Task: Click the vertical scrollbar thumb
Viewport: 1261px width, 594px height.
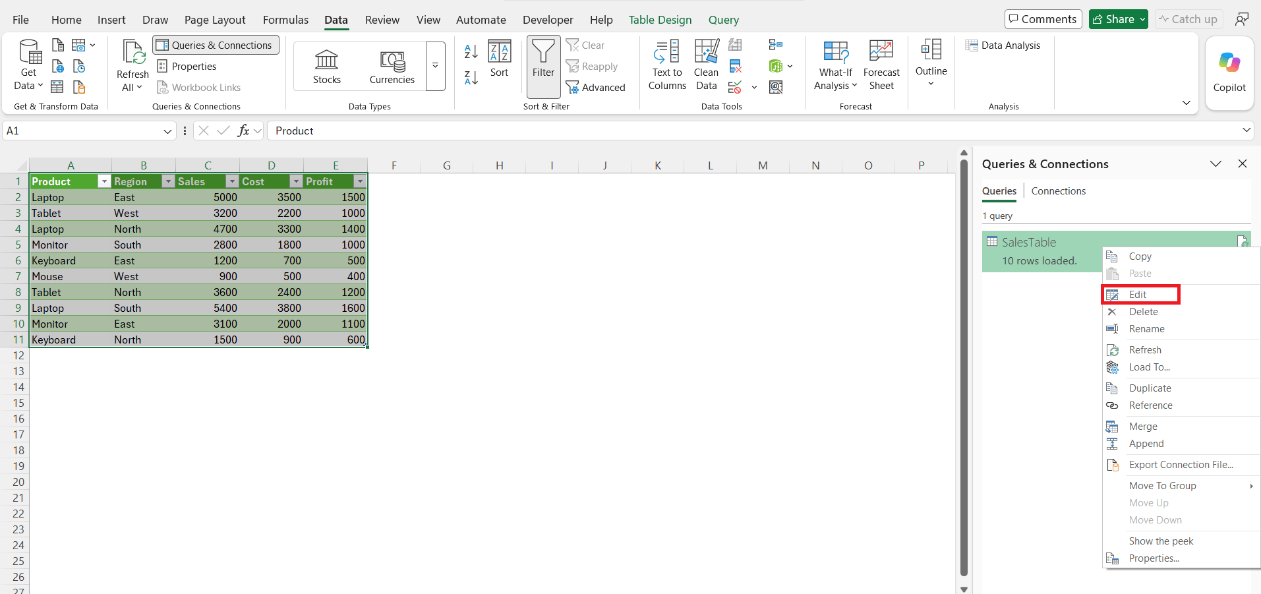Action: tap(964, 367)
